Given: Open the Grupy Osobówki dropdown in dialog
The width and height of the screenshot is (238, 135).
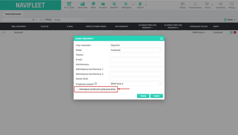Looking at the screenshot, I should [136, 50].
